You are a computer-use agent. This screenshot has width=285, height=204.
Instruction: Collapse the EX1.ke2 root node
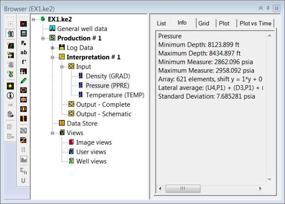click(x=33, y=19)
